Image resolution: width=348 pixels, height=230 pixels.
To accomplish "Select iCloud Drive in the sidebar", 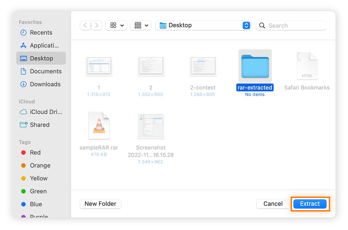I will (x=43, y=112).
